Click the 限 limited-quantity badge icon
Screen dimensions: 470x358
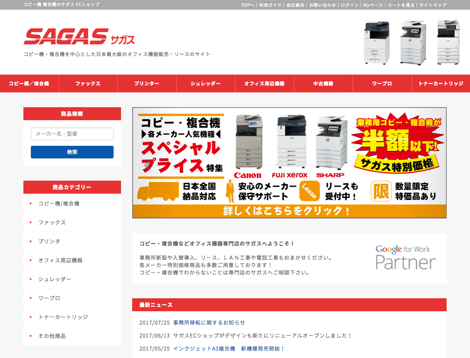[381, 191]
